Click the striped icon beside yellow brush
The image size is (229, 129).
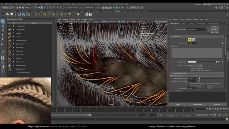[x=194, y=40]
